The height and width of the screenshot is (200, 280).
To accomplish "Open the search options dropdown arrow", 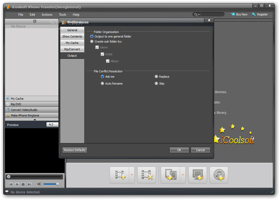I will pyautogui.click(x=199, y=15).
